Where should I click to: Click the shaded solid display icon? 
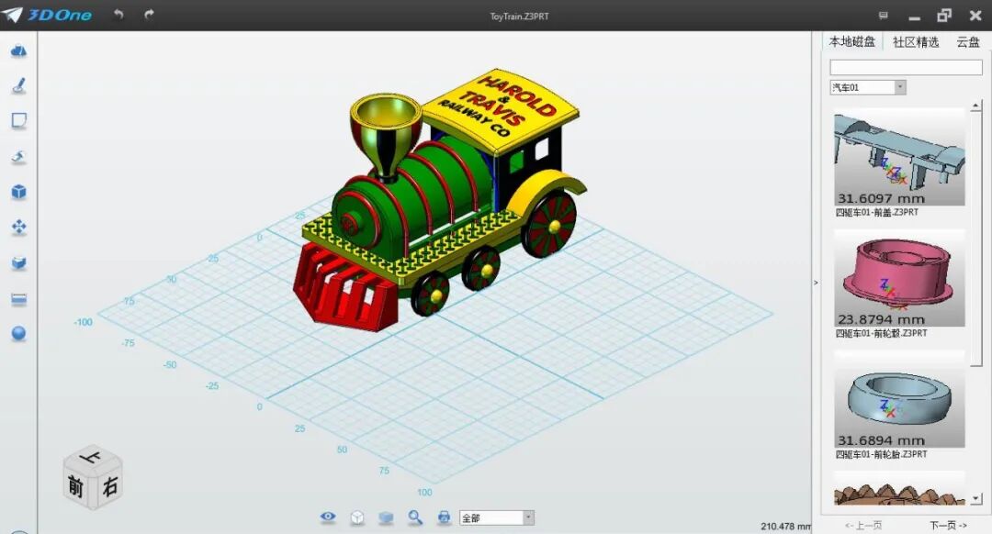(386, 517)
